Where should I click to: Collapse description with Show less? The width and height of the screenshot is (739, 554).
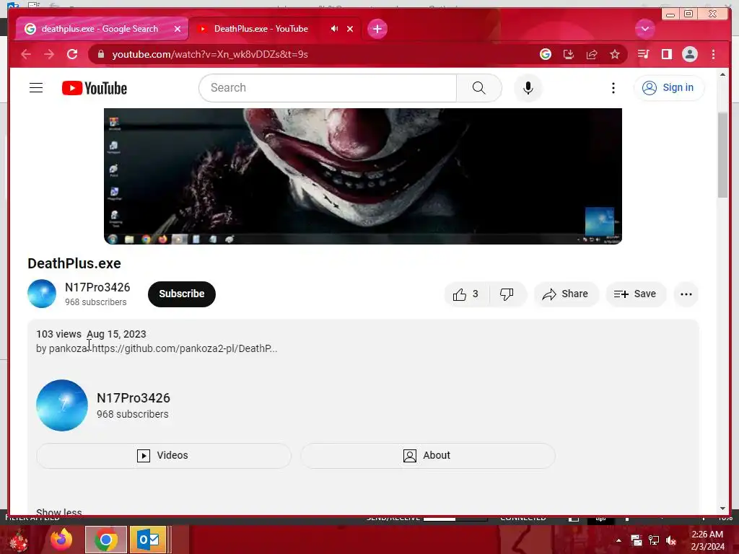point(59,511)
